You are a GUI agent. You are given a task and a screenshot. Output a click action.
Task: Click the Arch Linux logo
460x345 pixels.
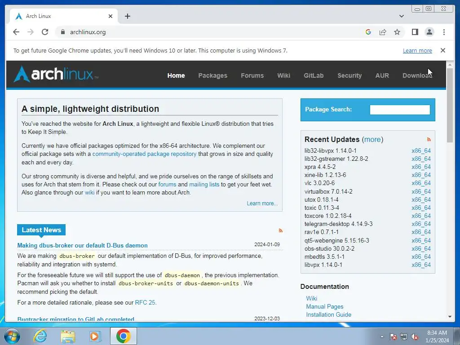(x=56, y=74)
